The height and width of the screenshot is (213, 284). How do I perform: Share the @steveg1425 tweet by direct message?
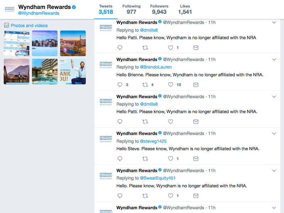pos(196,159)
